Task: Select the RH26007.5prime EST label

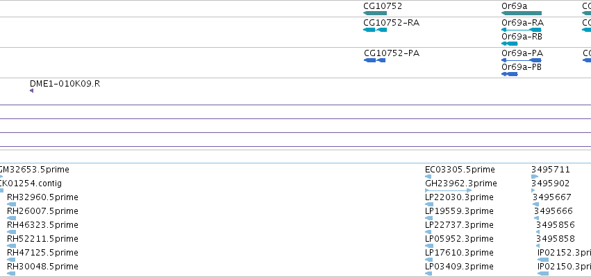Action: pos(42,211)
